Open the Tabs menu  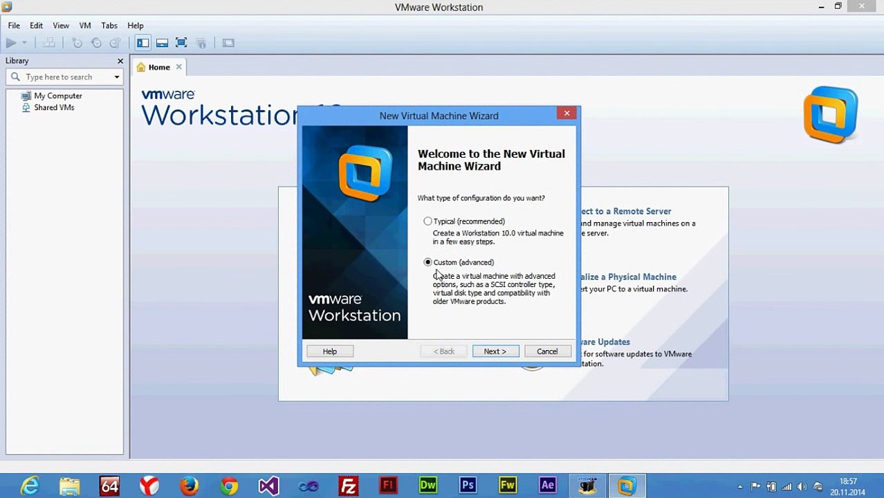109,26
